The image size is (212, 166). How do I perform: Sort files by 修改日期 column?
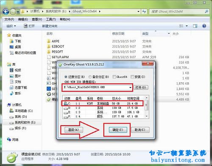click(118, 34)
